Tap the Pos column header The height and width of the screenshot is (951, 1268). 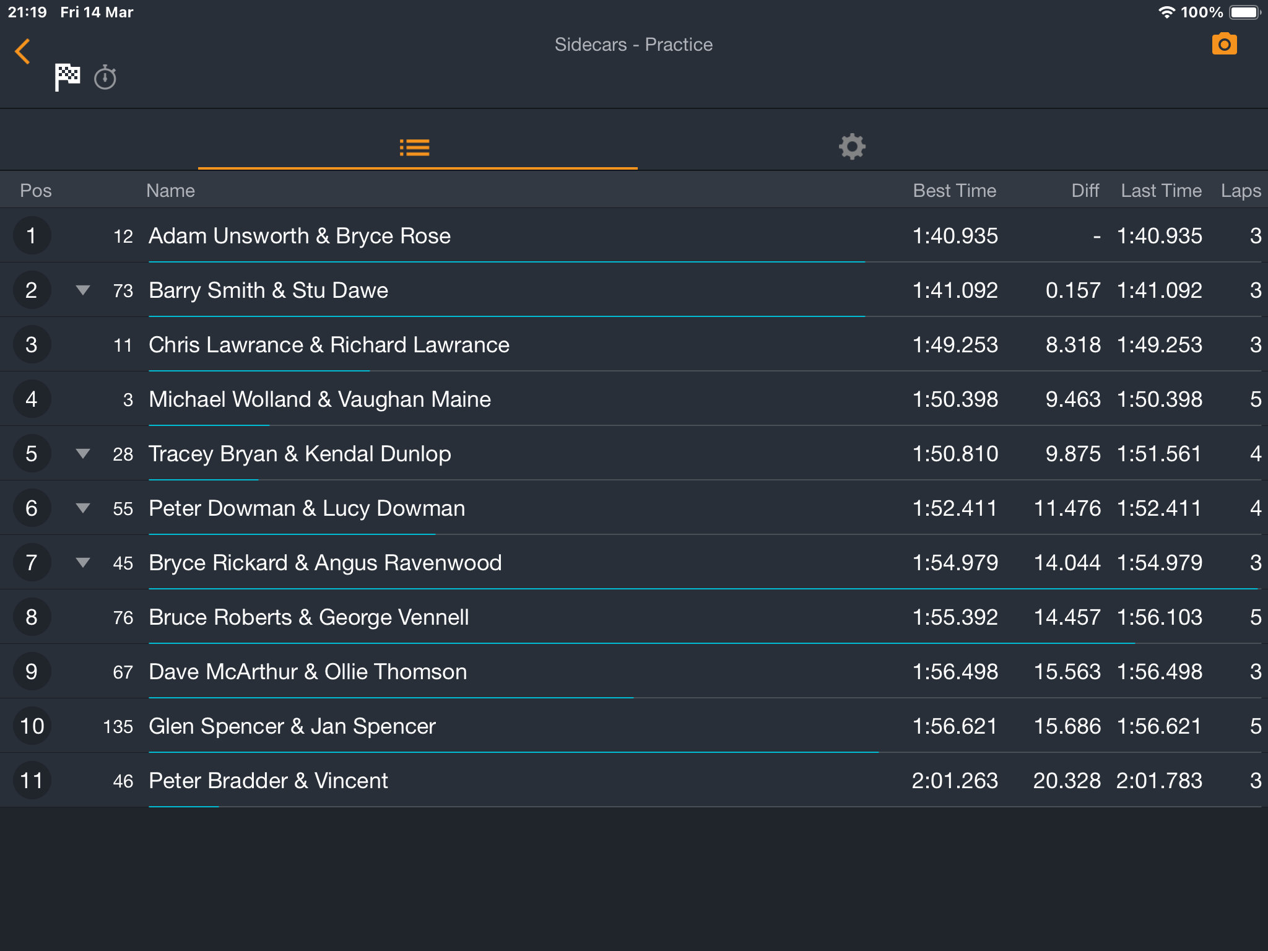[36, 190]
